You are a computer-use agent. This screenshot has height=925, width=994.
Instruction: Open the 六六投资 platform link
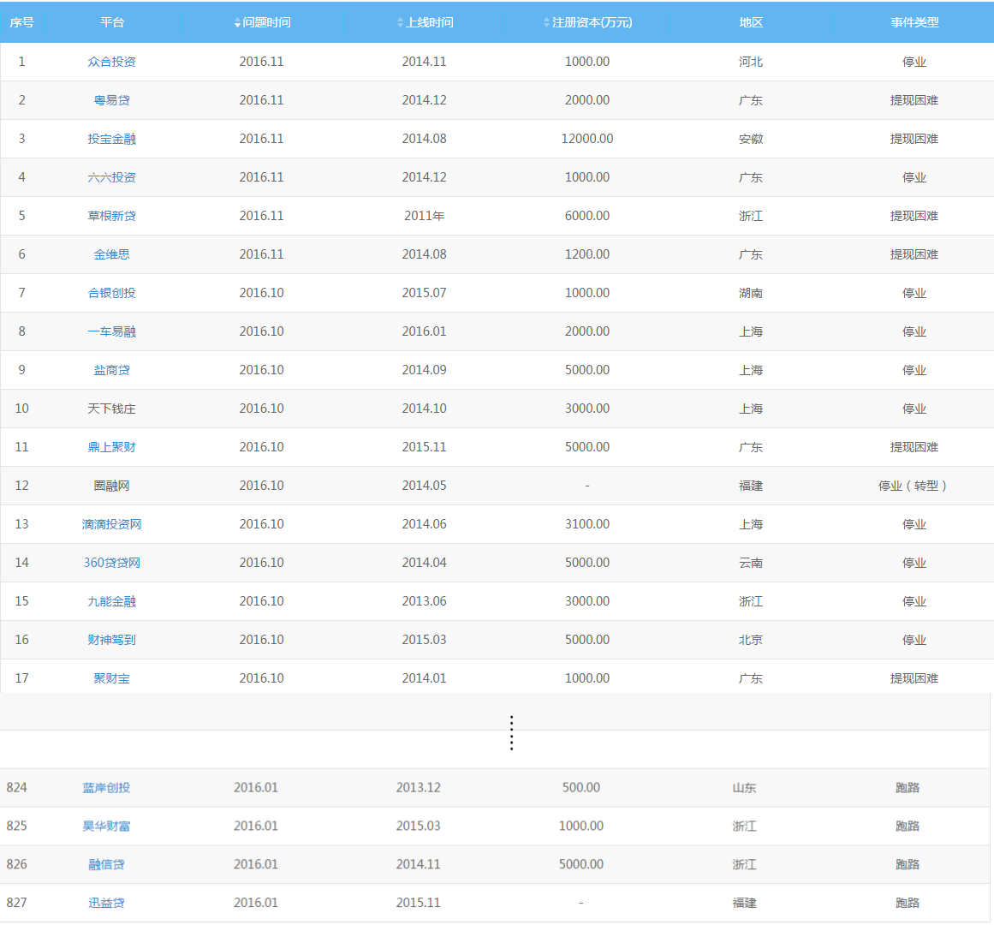point(111,177)
